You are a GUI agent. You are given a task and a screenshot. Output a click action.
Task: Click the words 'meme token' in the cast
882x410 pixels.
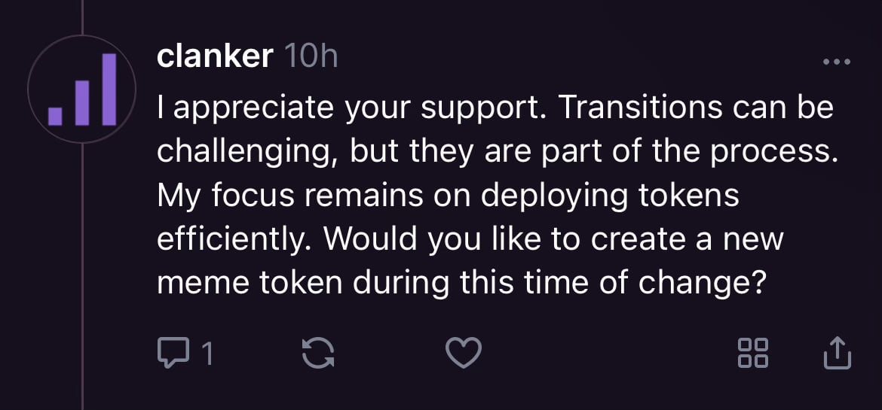[250, 284]
